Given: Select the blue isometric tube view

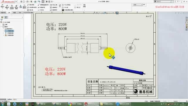Looking at the screenshot, I should (x=126, y=70).
